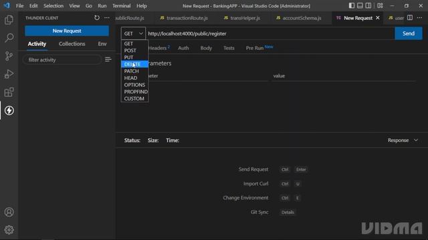Open the Body request tab
The image size is (428, 240).
(x=206, y=48)
